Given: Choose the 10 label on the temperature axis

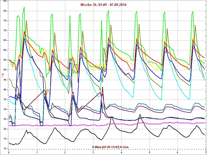Looking at the screenshot, I should (4, 149).
